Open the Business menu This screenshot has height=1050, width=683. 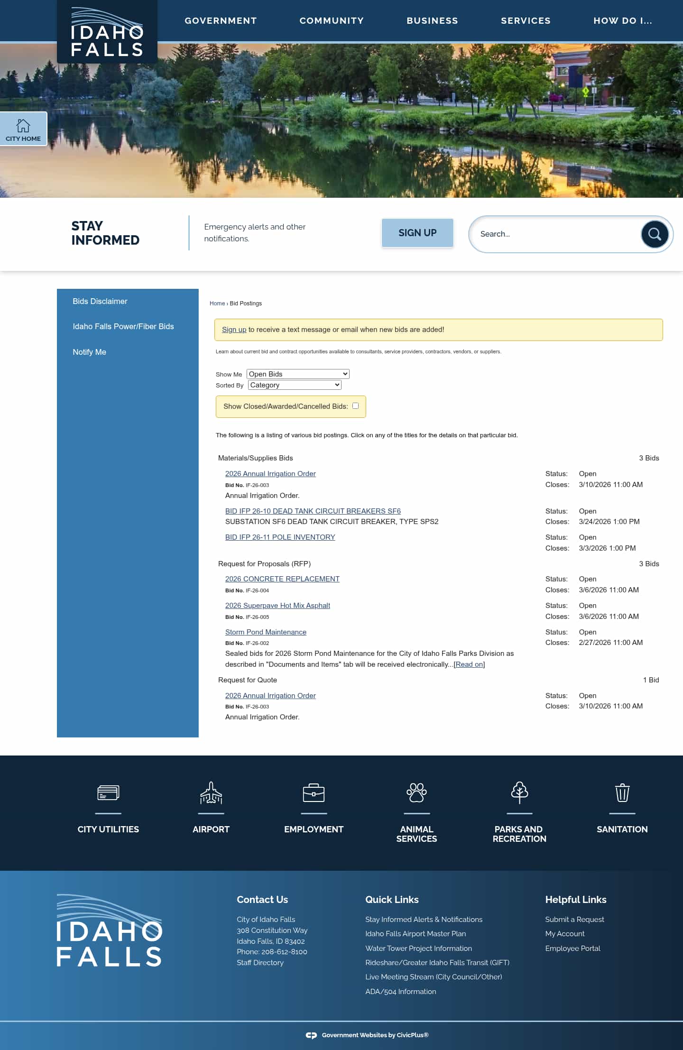pos(433,21)
